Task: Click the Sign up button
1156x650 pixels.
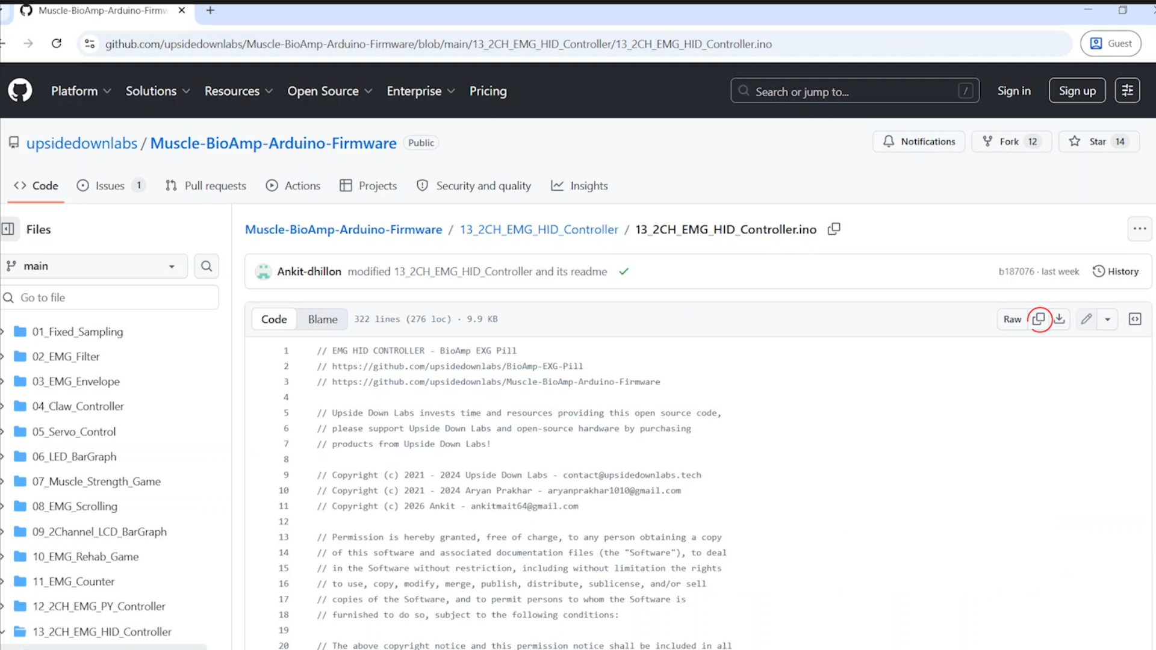Action: pyautogui.click(x=1077, y=91)
